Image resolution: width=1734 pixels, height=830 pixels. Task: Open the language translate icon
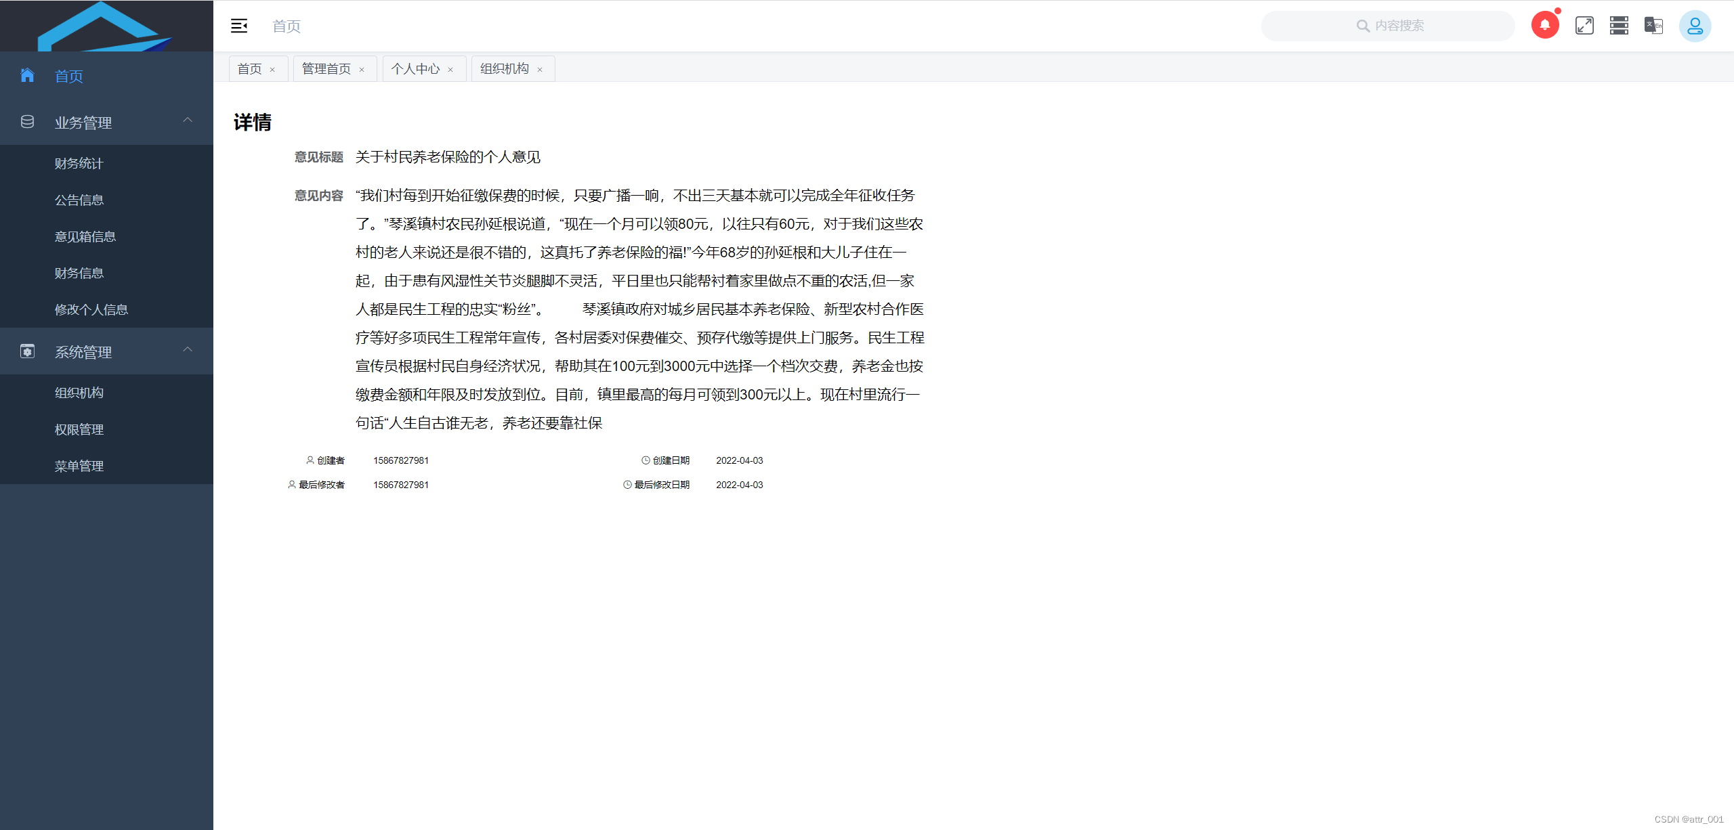(x=1653, y=26)
